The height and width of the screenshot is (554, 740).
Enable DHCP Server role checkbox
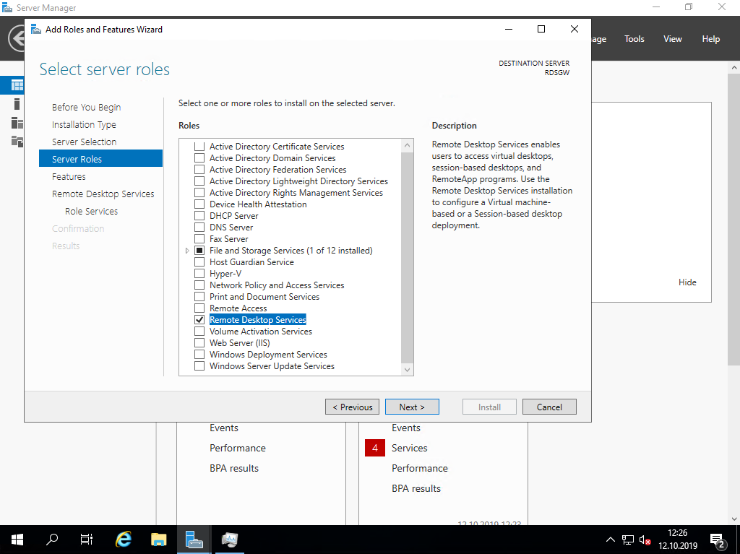coord(199,216)
